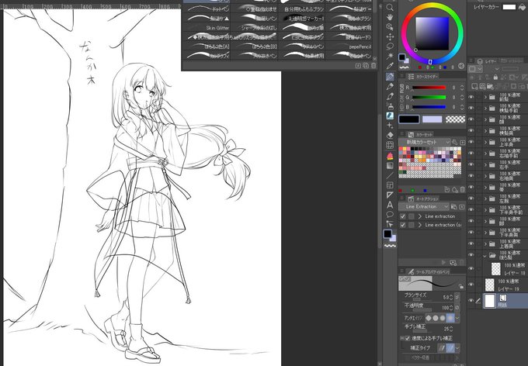This screenshot has width=528, height=366.
Task: Select the Move layer tool
Action: click(x=390, y=36)
